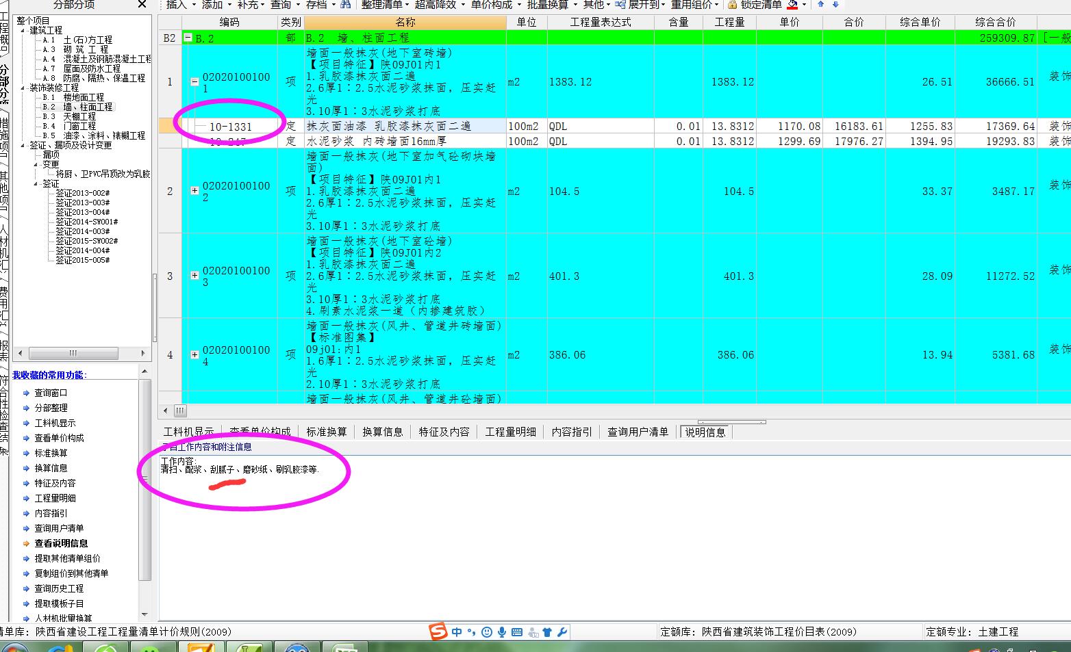
Task: Open the 插入 dropdown menu
Action: [180, 4]
